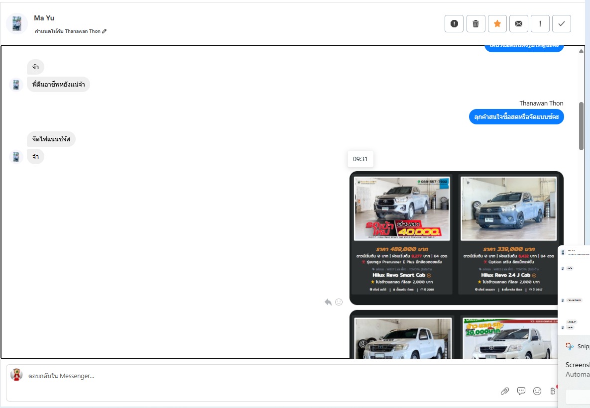Reply to car image using arrow icon

pos(328,302)
